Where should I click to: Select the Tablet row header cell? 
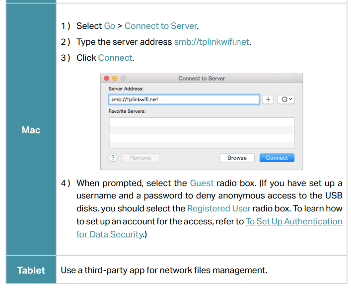tap(31, 270)
